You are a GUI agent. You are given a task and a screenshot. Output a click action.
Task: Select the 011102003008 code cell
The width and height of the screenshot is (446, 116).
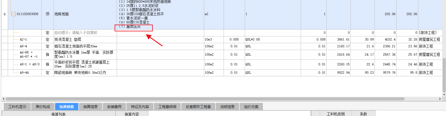coord(27,14)
